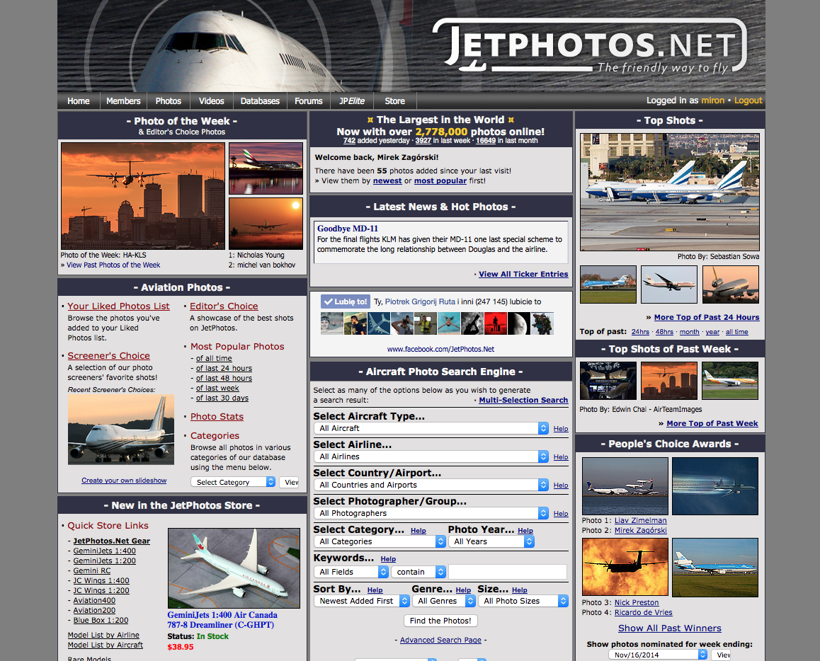
Task: Click the Keywords text input field
Action: (x=508, y=572)
